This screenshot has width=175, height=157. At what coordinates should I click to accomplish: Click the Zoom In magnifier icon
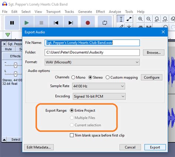[x=140, y=19]
